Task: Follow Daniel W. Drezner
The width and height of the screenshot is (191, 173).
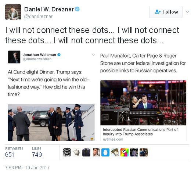Action: click(166, 12)
